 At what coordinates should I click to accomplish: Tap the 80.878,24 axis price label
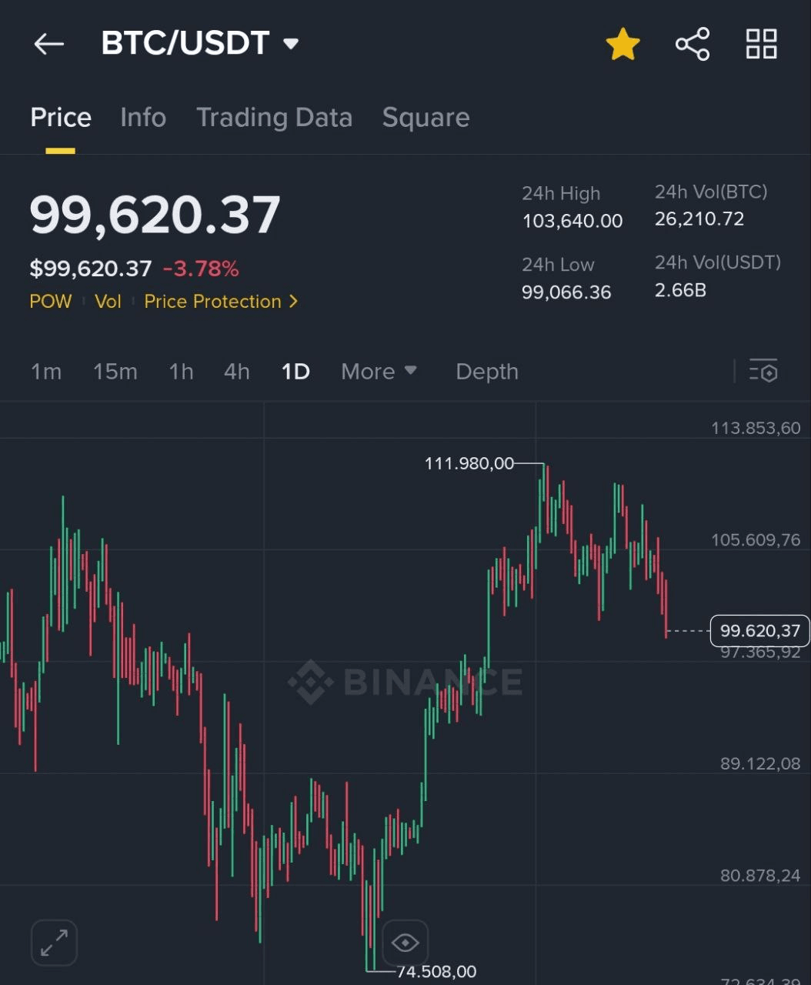tap(760, 876)
